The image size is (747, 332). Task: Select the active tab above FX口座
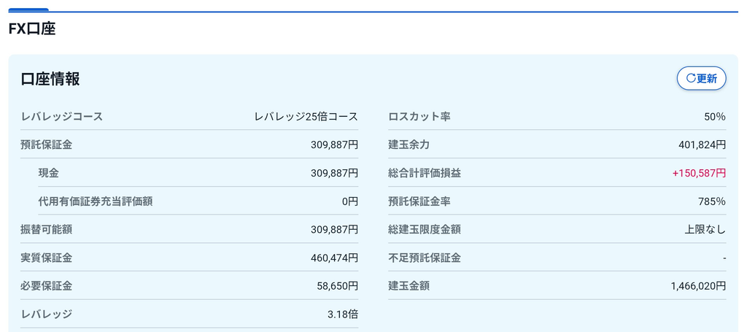[28, 9]
